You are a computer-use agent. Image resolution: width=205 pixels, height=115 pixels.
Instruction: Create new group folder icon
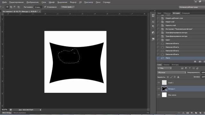point(196,113)
